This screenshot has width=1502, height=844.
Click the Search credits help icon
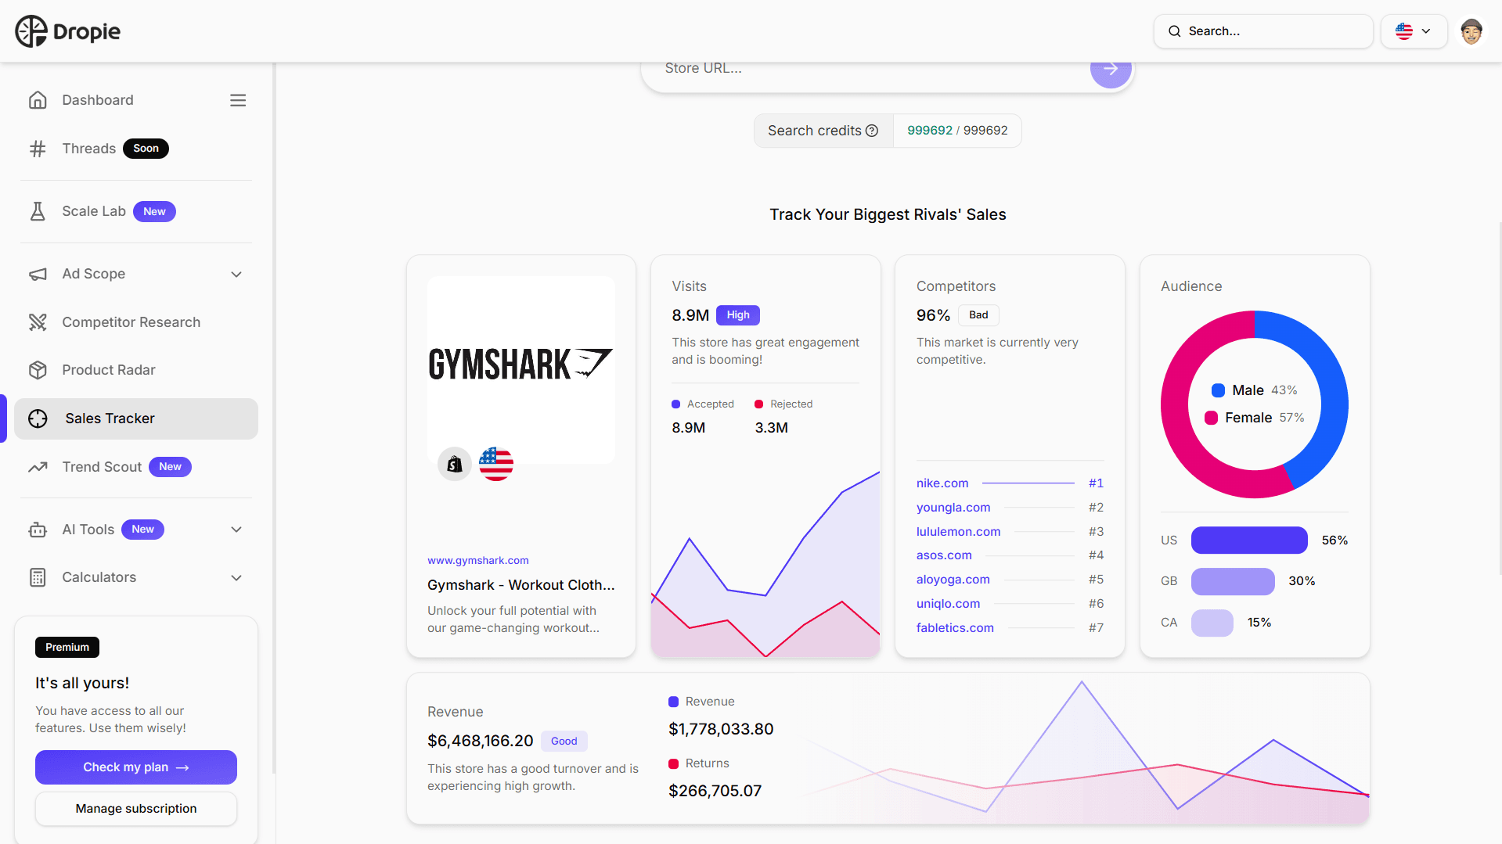tap(872, 131)
